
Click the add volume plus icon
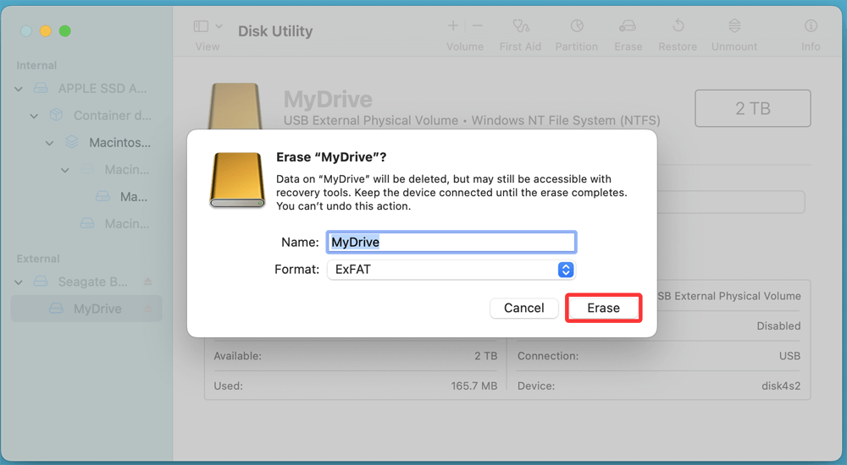click(453, 26)
